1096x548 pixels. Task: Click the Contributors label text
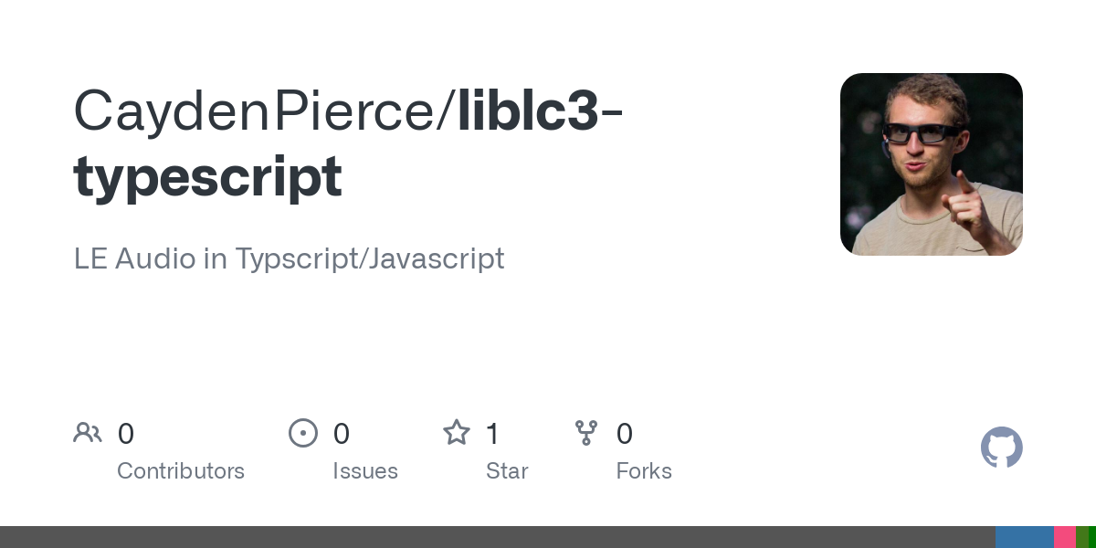[x=181, y=471]
